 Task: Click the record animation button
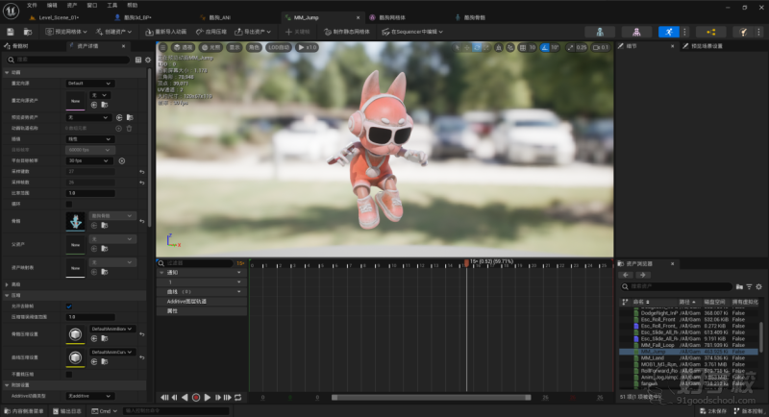(x=195, y=397)
